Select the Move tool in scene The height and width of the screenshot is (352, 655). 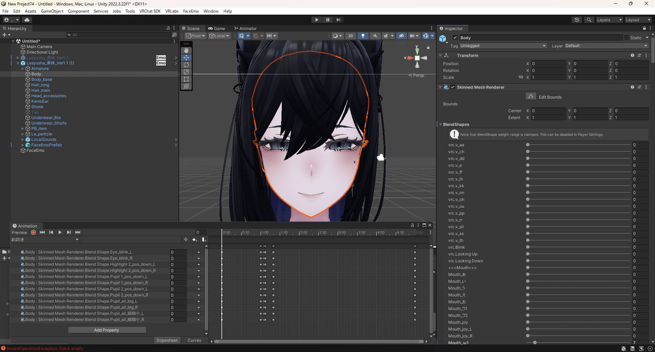click(x=186, y=57)
